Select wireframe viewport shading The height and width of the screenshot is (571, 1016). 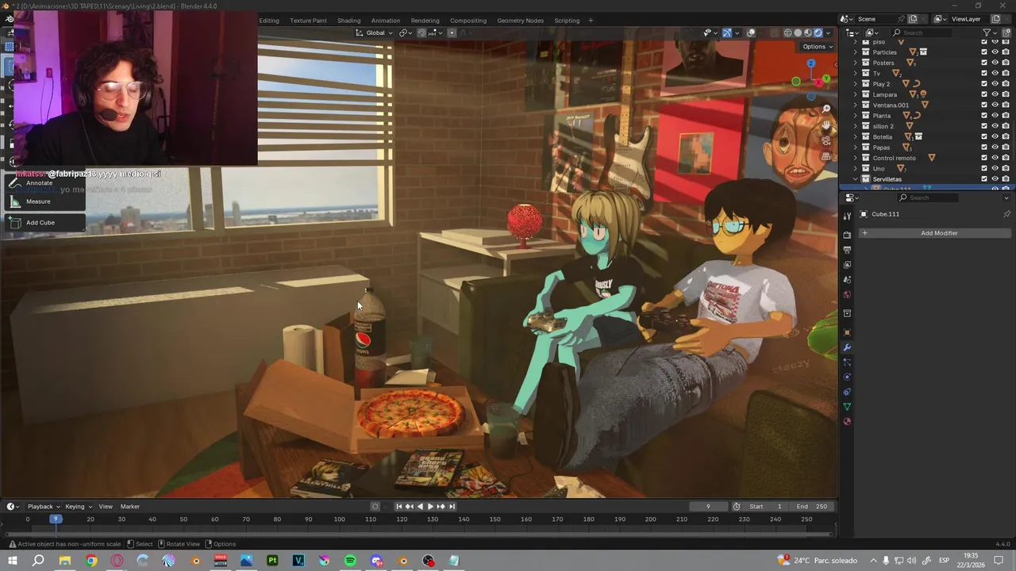(787, 33)
